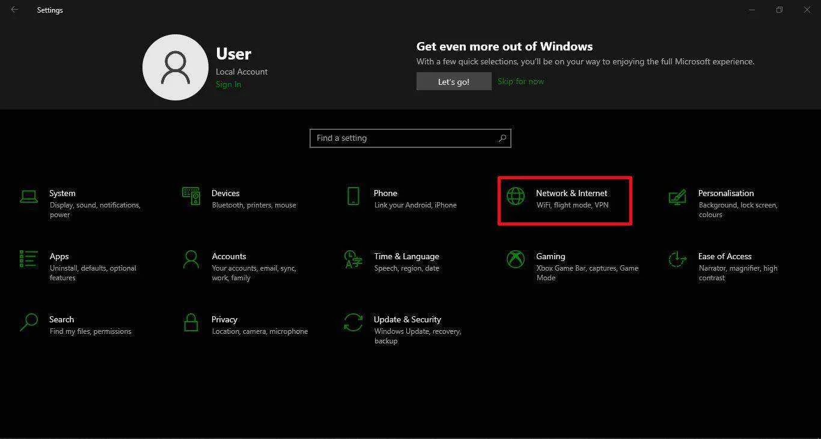The image size is (821, 439).
Task: Go back with the arrow in title bar
Action: tap(14, 10)
